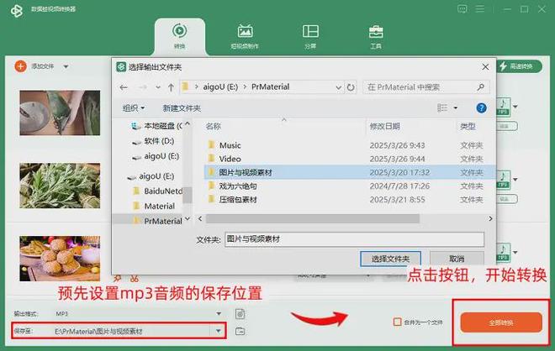The image size is (555, 351).
Task: Open the 输出格式 MP3 dropdown
Action: click(x=219, y=313)
